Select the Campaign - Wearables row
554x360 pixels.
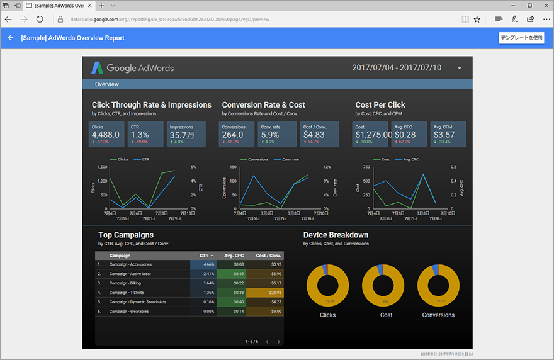[x=189, y=312]
